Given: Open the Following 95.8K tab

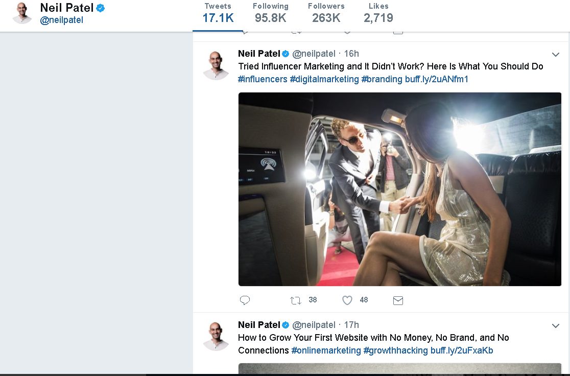Looking at the screenshot, I should tap(271, 13).
